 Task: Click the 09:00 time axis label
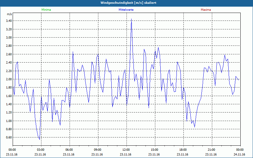[97, 150]
